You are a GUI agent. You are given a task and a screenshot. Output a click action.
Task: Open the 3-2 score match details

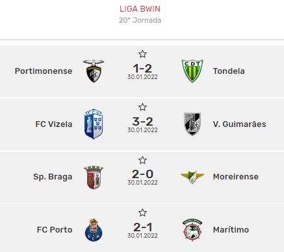tap(142, 122)
